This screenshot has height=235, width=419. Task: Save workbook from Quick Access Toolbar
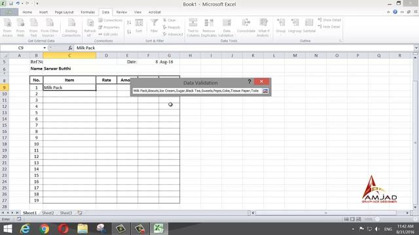(11, 3)
